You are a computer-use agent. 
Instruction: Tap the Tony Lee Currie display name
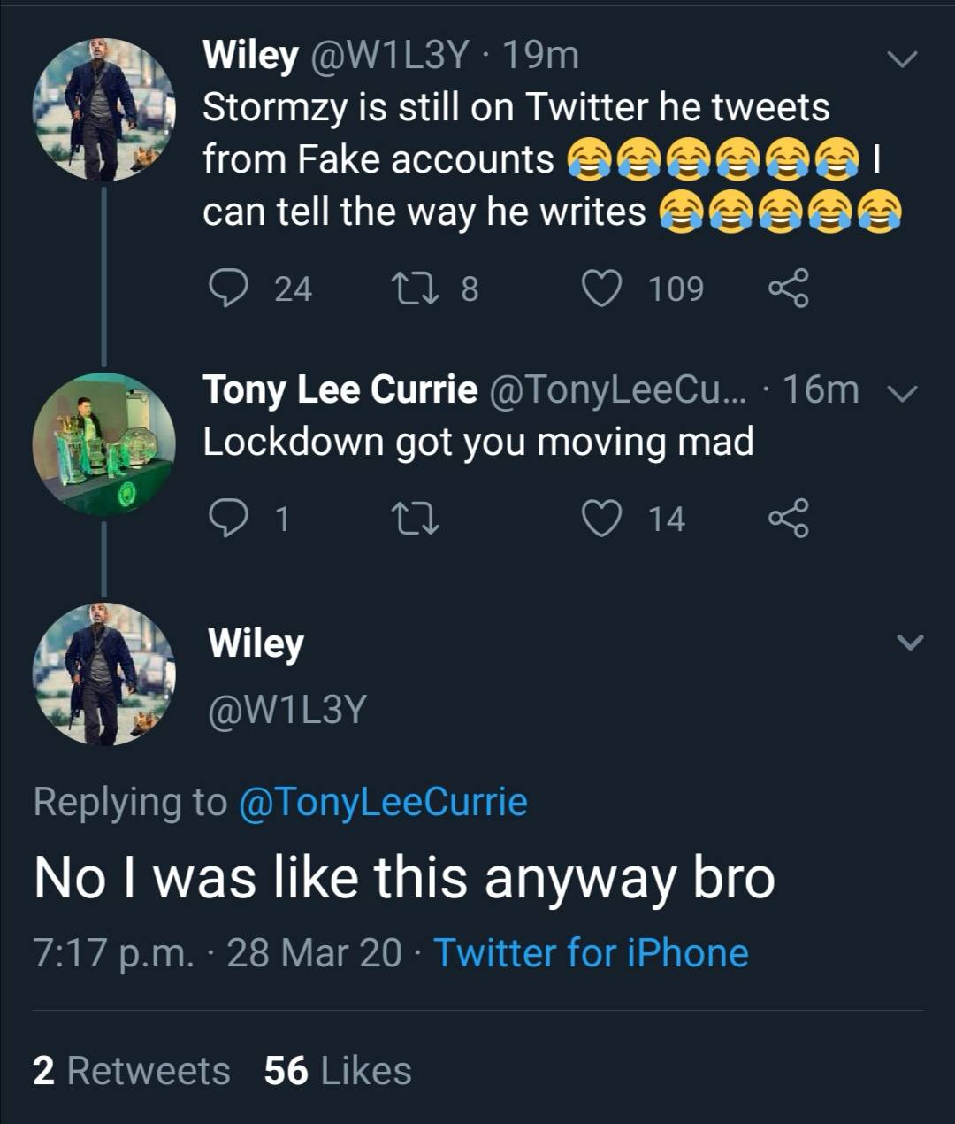[x=340, y=389]
